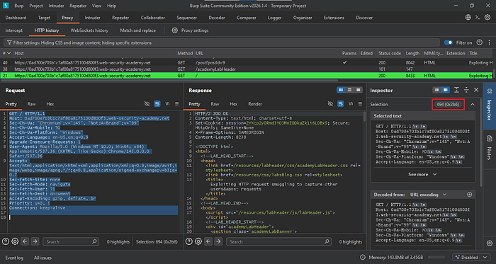This screenshot has width=496, height=264.
Task: Toggle hide non-printable characters in Request pane
Action: tap(147, 103)
